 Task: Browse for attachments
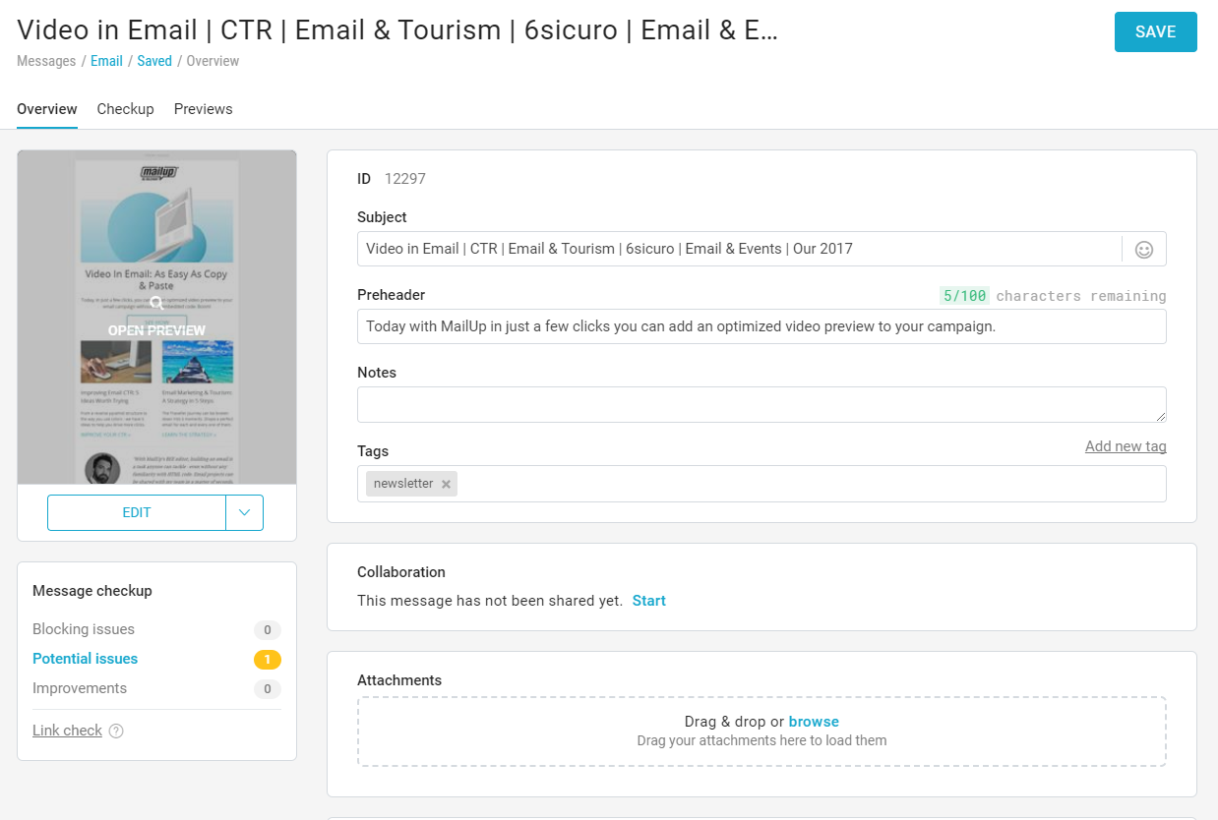pyautogui.click(x=814, y=722)
